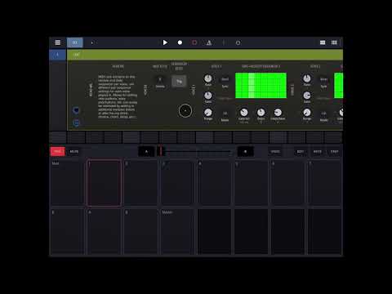Click the white circle Record button
The image size is (392, 294).
tap(180, 42)
